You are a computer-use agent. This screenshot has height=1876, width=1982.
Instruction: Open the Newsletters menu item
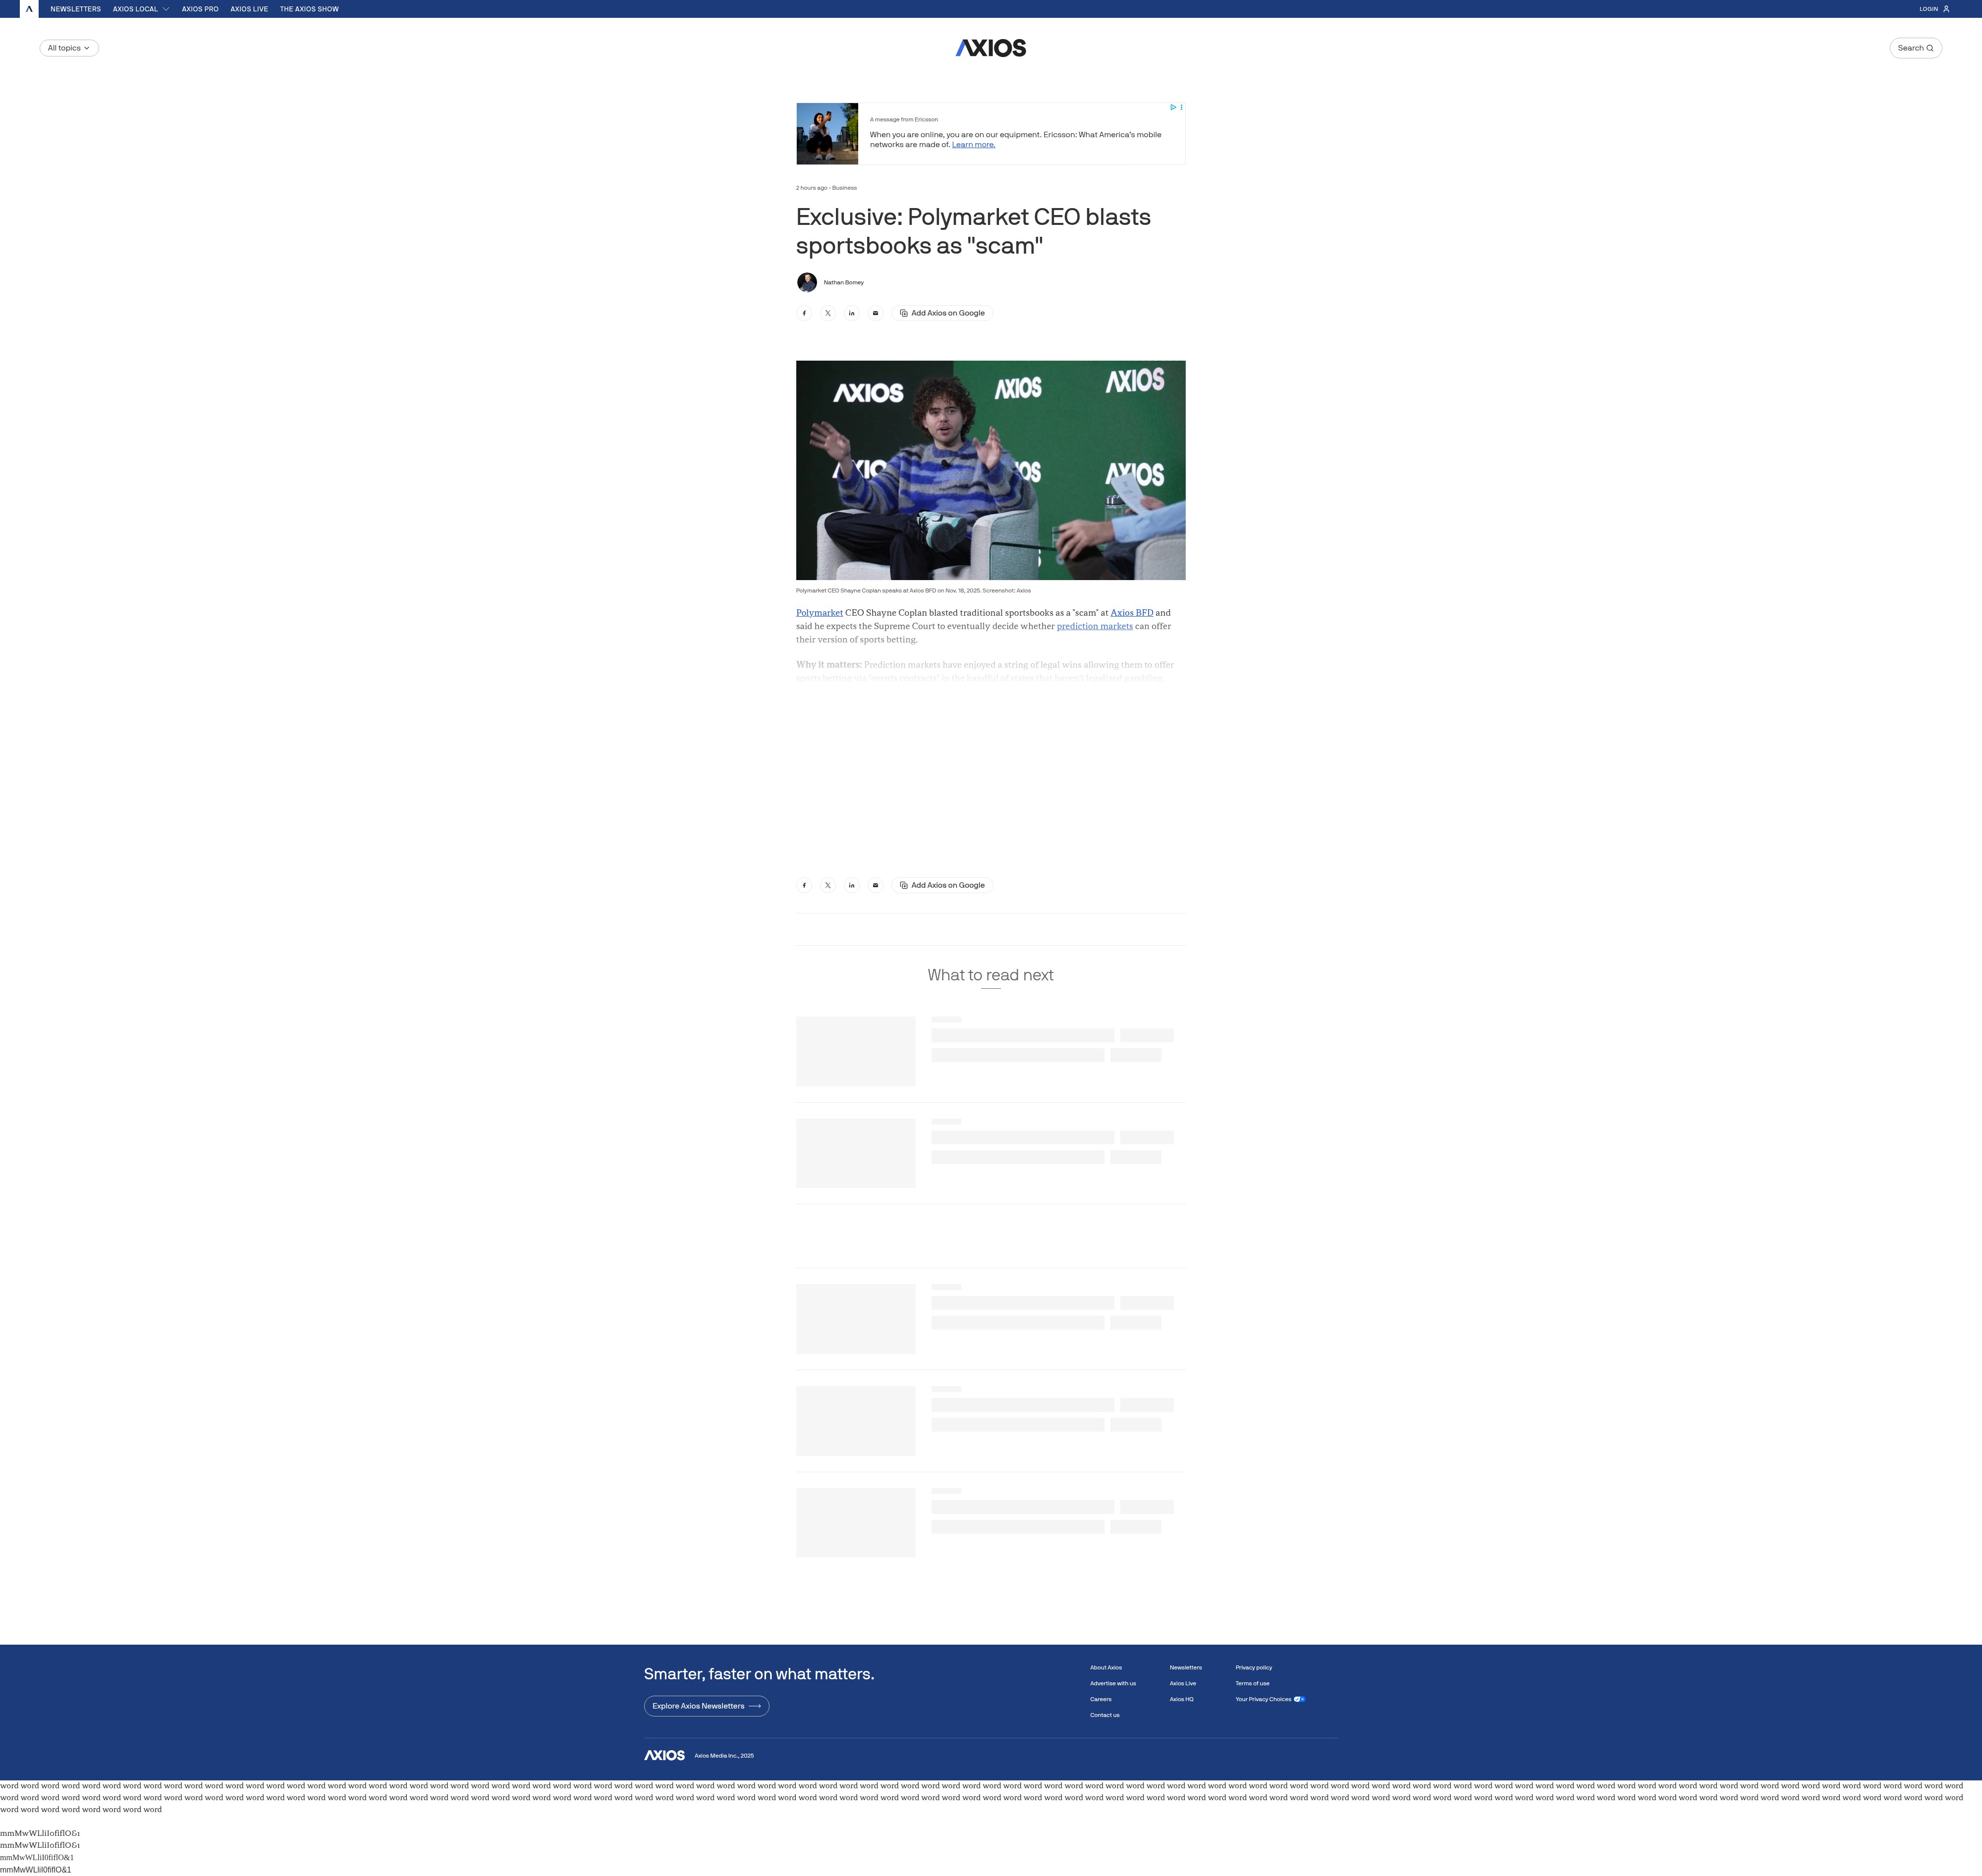(75, 9)
